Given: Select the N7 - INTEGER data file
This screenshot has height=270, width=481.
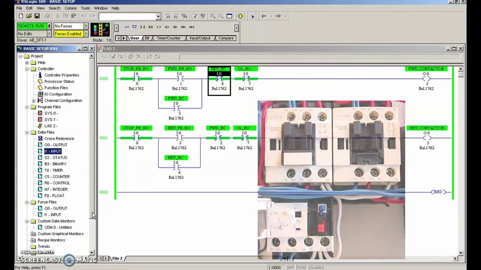Looking at the screenshot, I should 56,189.
